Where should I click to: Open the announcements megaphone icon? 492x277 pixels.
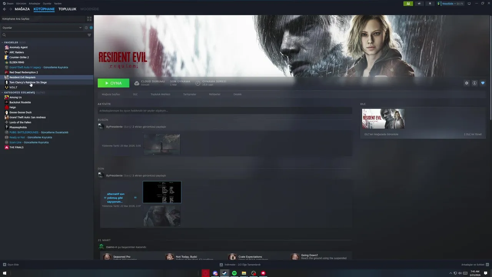419,3
